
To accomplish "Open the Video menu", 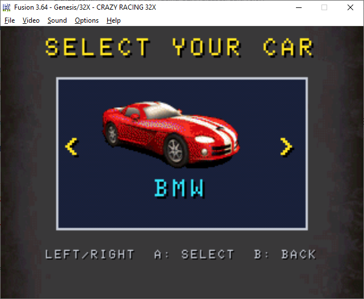I will pyautogui.click(x=31, y=20).
